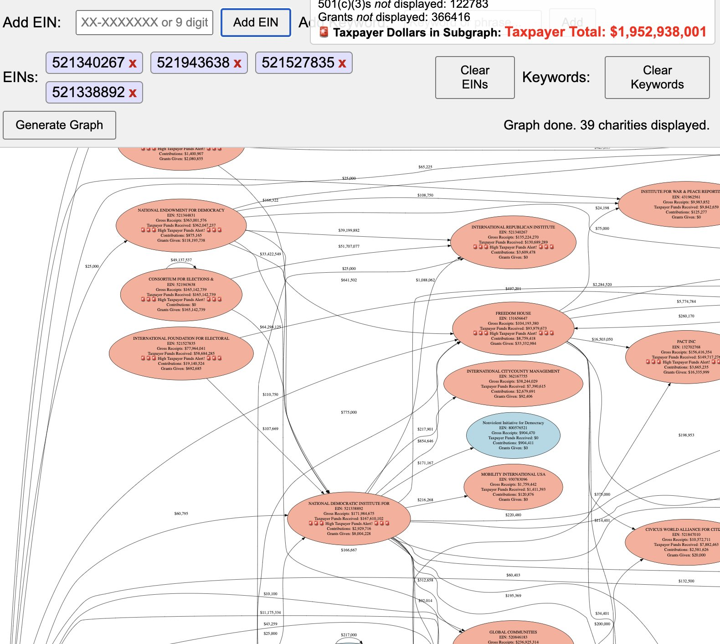Click the $64,298,125 edge label
This screenshot has width=720, height=644.
click(x=270, y=327)
